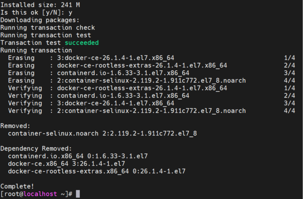303x199 pixels.
Task: Click 'containerd.io.x86_64 0:1.6.33-3.1.el7' entry
Action: pos(78,156)
